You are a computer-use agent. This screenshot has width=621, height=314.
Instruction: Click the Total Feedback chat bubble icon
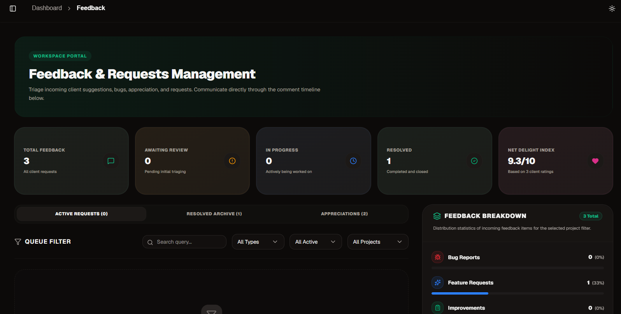111,161
